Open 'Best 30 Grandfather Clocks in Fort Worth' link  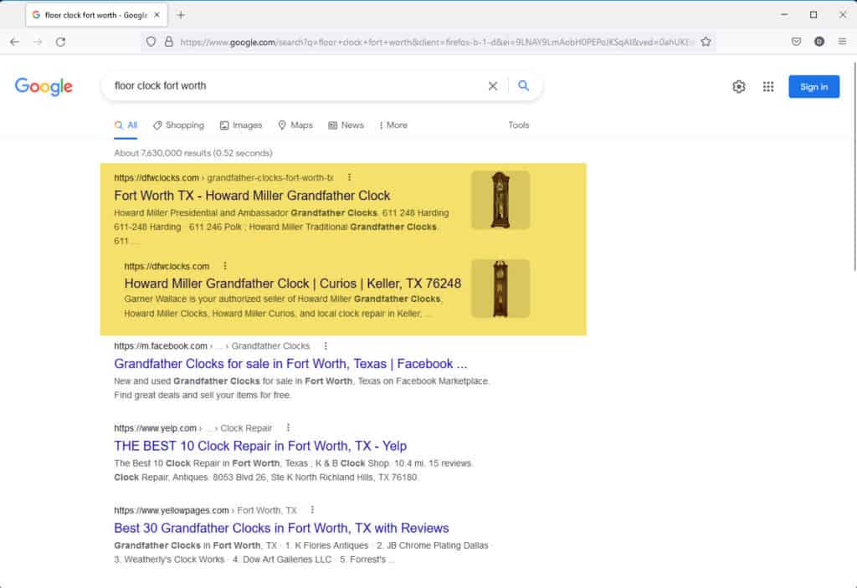pos(281,528)
